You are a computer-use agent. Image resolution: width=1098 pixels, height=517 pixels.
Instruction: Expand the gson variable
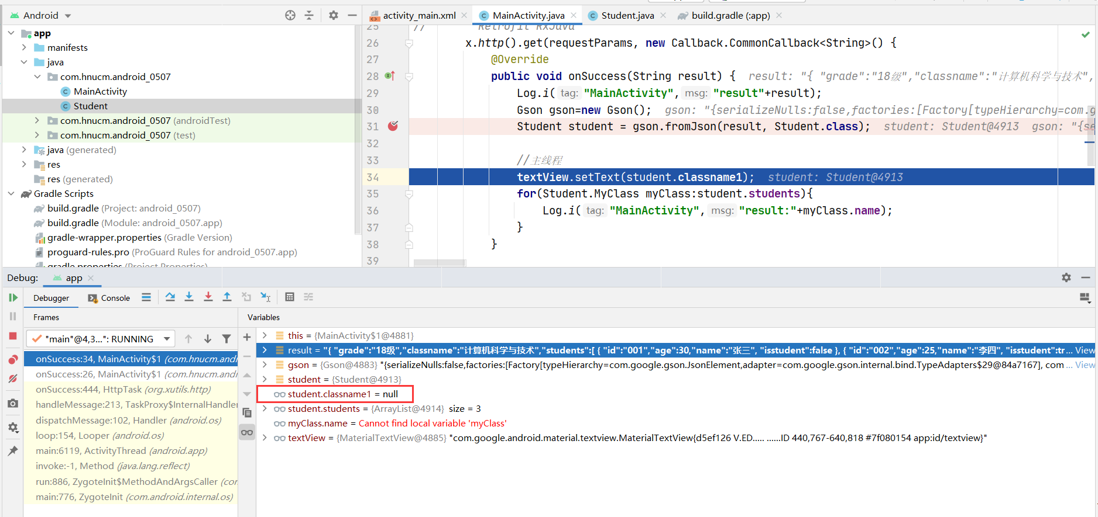(x=265, y=365)
